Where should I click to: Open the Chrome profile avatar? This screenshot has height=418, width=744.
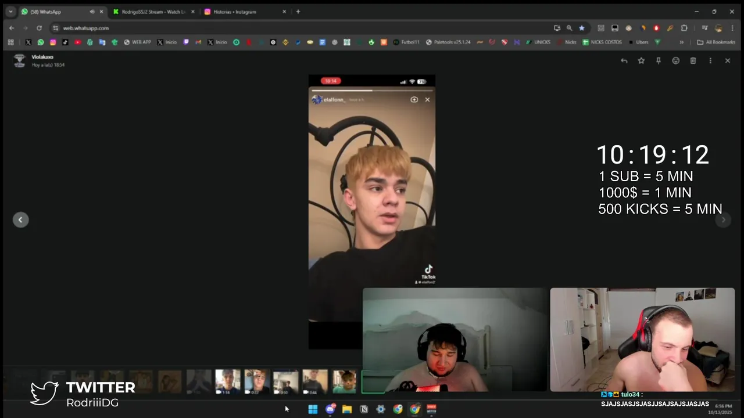point(718,28)
